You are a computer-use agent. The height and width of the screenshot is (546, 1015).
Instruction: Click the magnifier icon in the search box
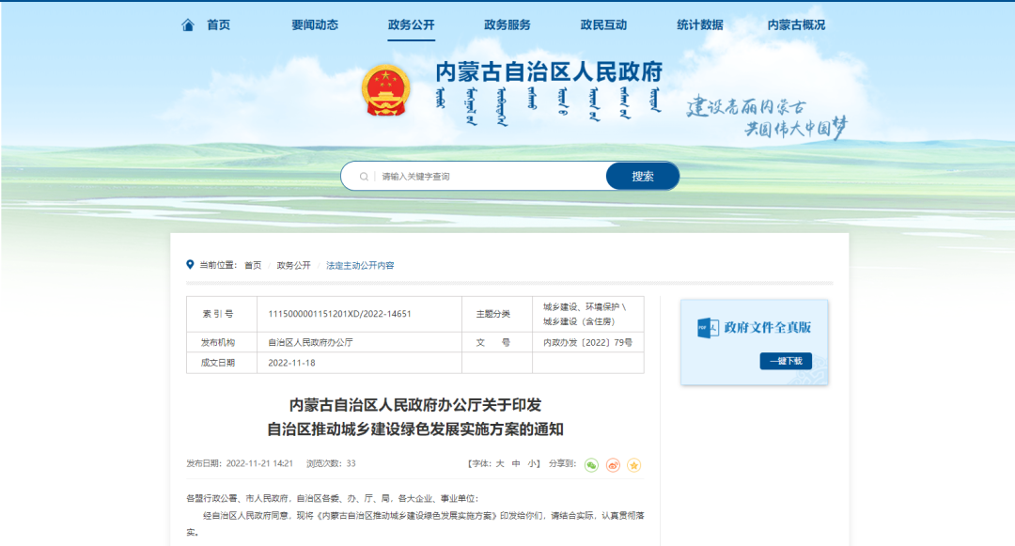coord(362,176)
